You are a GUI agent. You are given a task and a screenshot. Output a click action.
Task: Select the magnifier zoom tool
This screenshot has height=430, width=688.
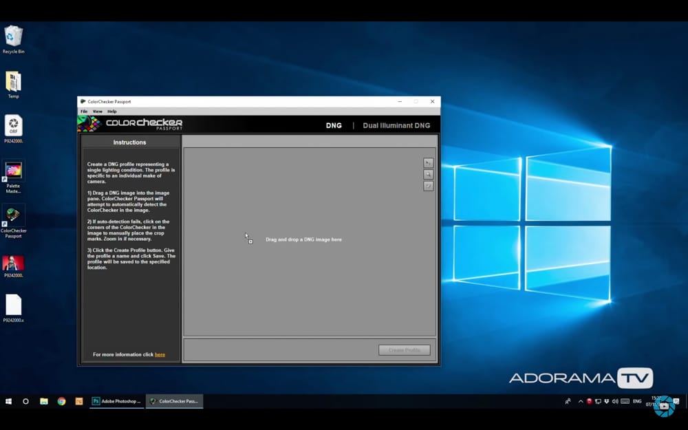(428, 175)
